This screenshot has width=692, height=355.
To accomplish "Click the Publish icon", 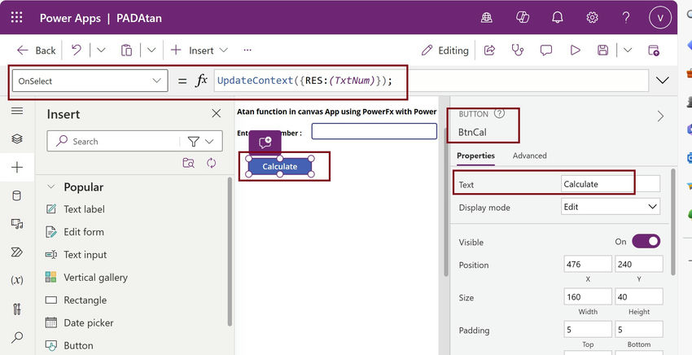I will click(x=654, y=50).
